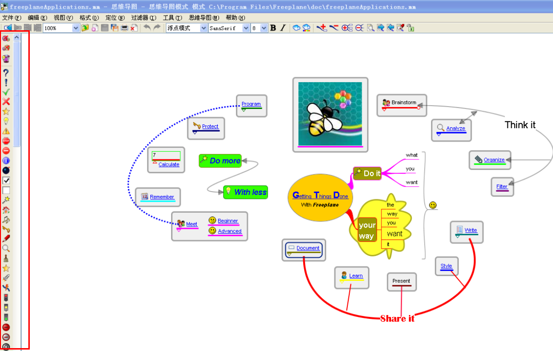The image size is (553, 351).
Task: Click the Beginner link
Action: [228, 220]
